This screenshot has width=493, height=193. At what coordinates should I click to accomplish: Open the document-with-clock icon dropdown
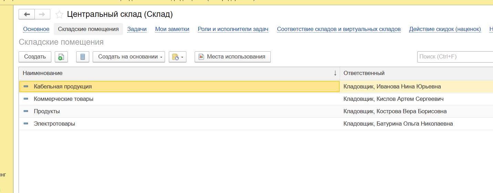pos(177,57)
